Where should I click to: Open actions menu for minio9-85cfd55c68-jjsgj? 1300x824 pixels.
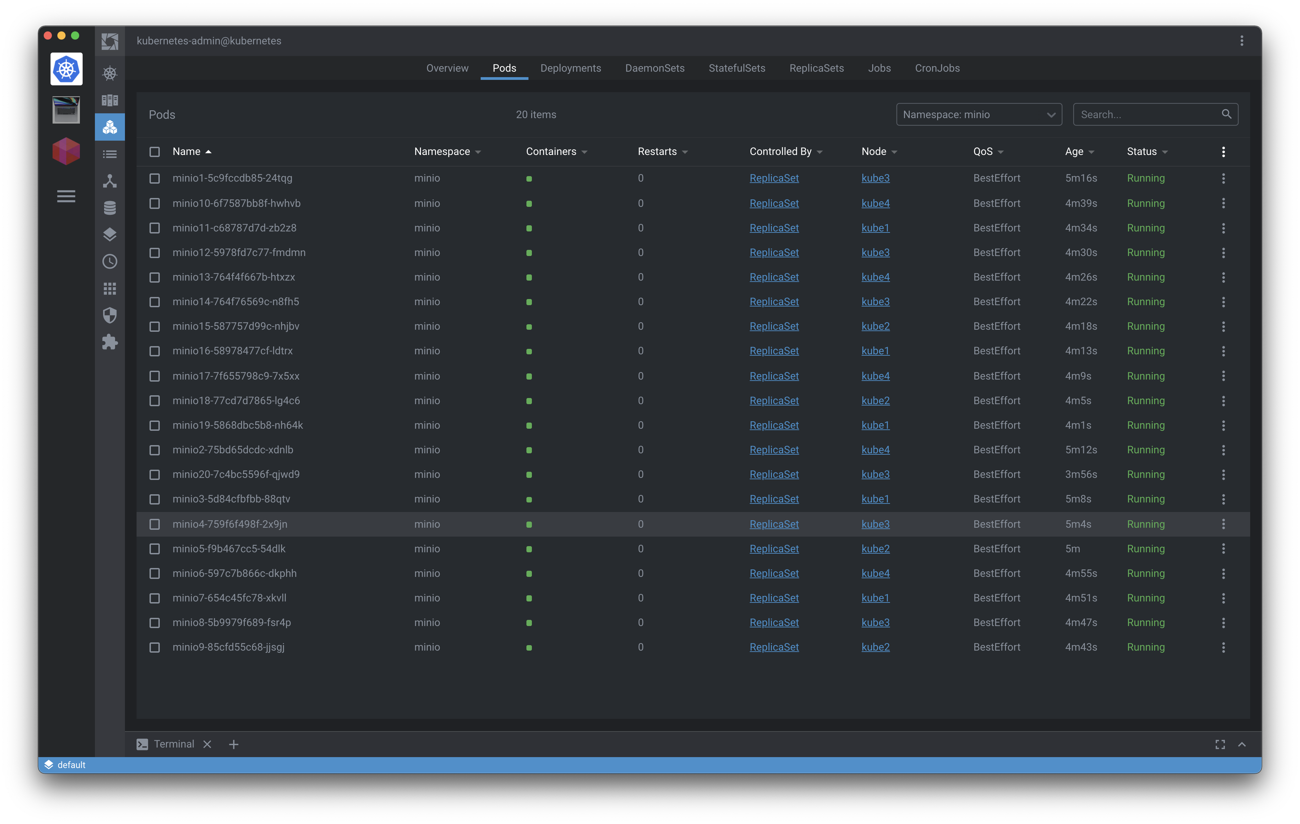tap(1223, 648)
